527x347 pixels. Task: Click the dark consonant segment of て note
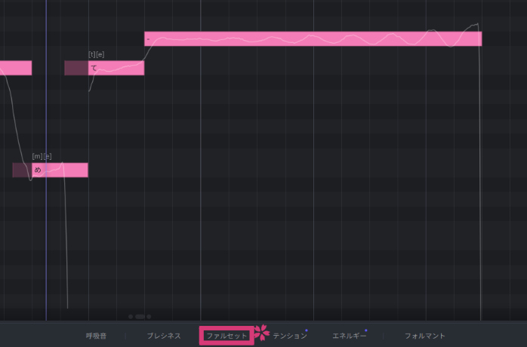[x=76, y=69]
